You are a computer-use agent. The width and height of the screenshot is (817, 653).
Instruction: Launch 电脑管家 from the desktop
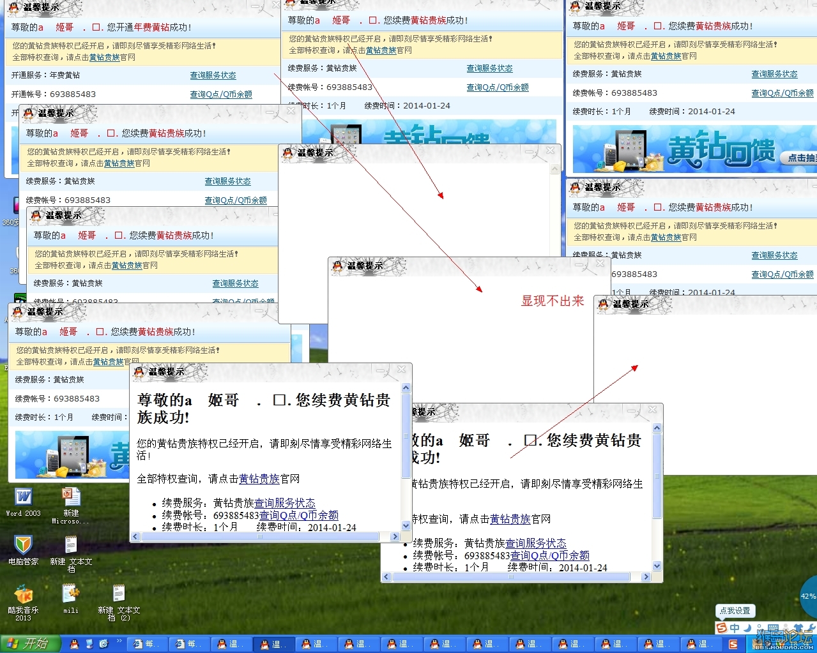[24, 550]
